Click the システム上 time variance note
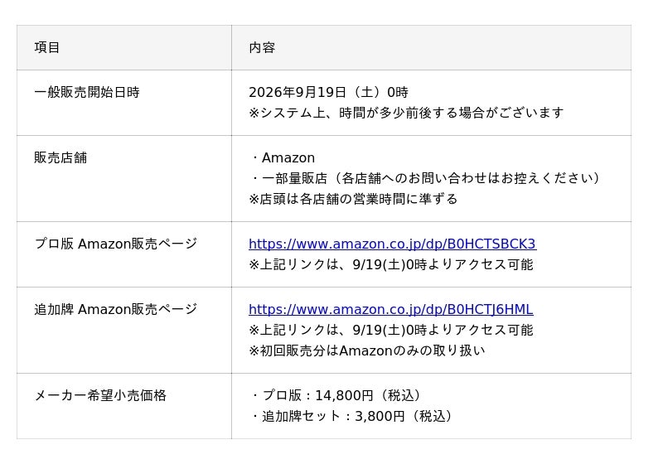The width and height of the screenshot is (663, 464). (406, 113)
